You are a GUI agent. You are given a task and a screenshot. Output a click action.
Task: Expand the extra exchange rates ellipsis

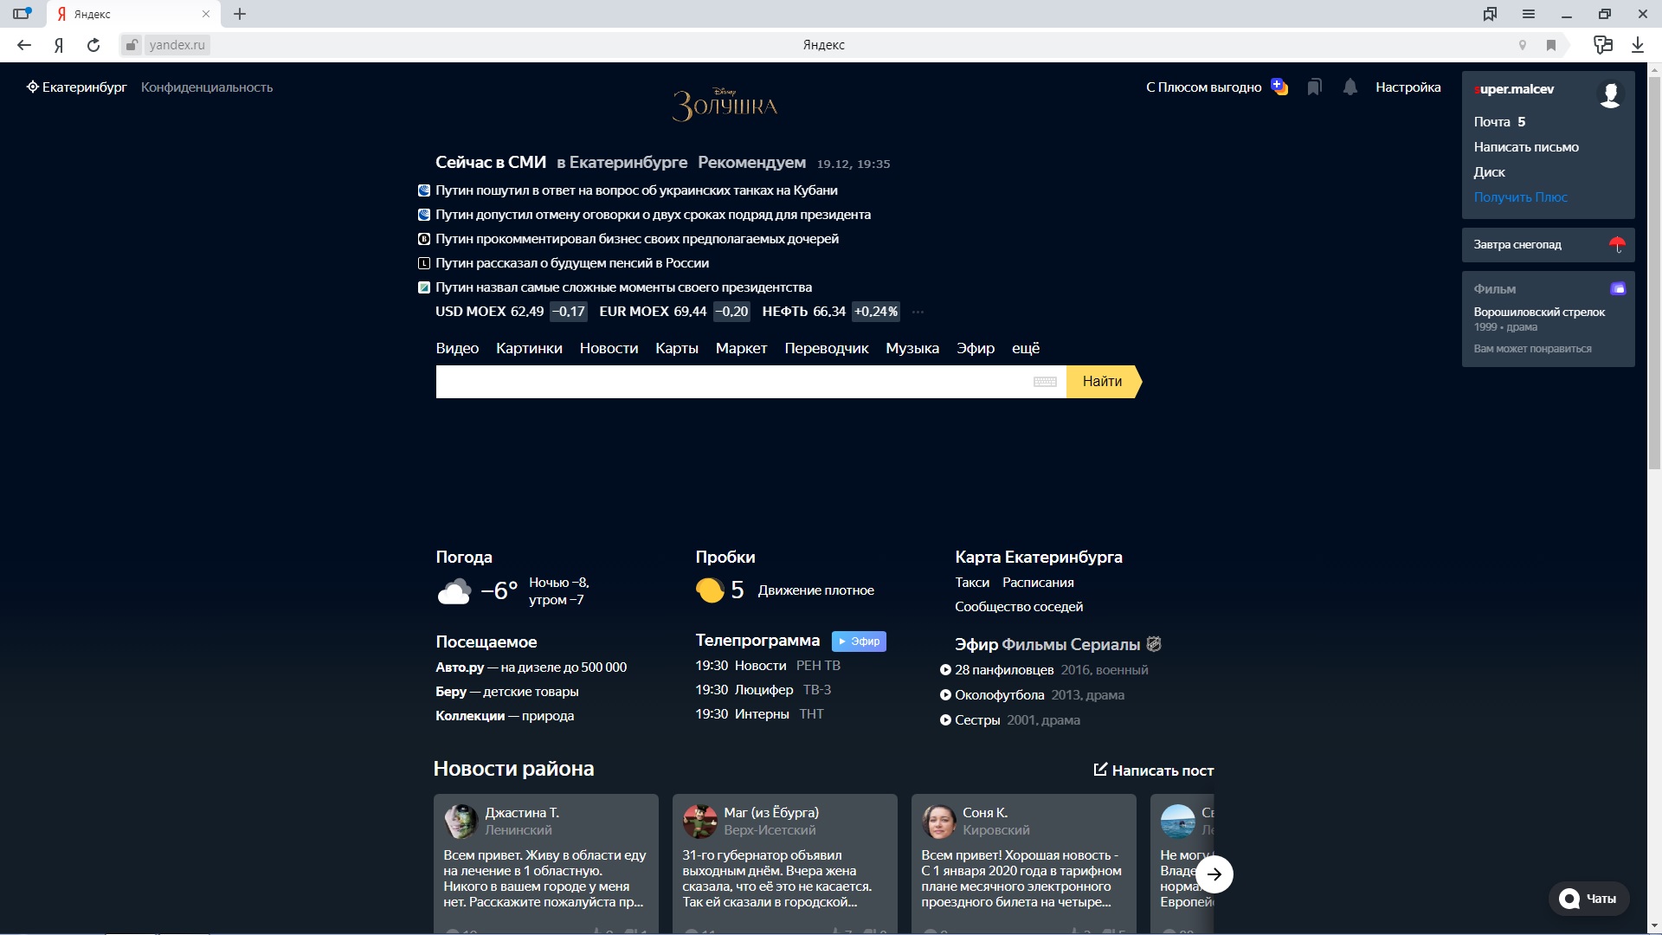click(x=918, y=312)
